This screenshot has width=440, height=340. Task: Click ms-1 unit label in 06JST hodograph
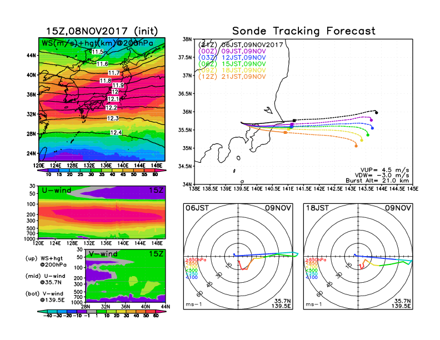click(194, 304)
